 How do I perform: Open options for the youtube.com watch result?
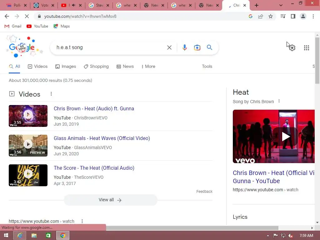coord(82,221)
